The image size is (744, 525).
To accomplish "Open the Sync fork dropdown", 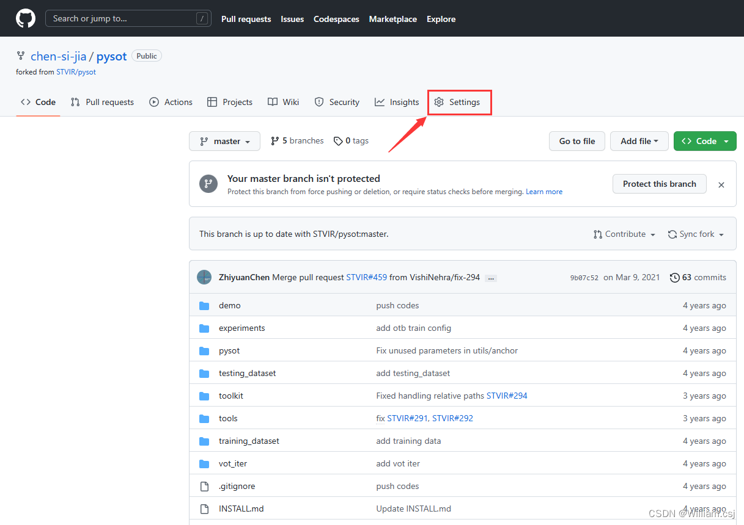I will tap(696, 234).
